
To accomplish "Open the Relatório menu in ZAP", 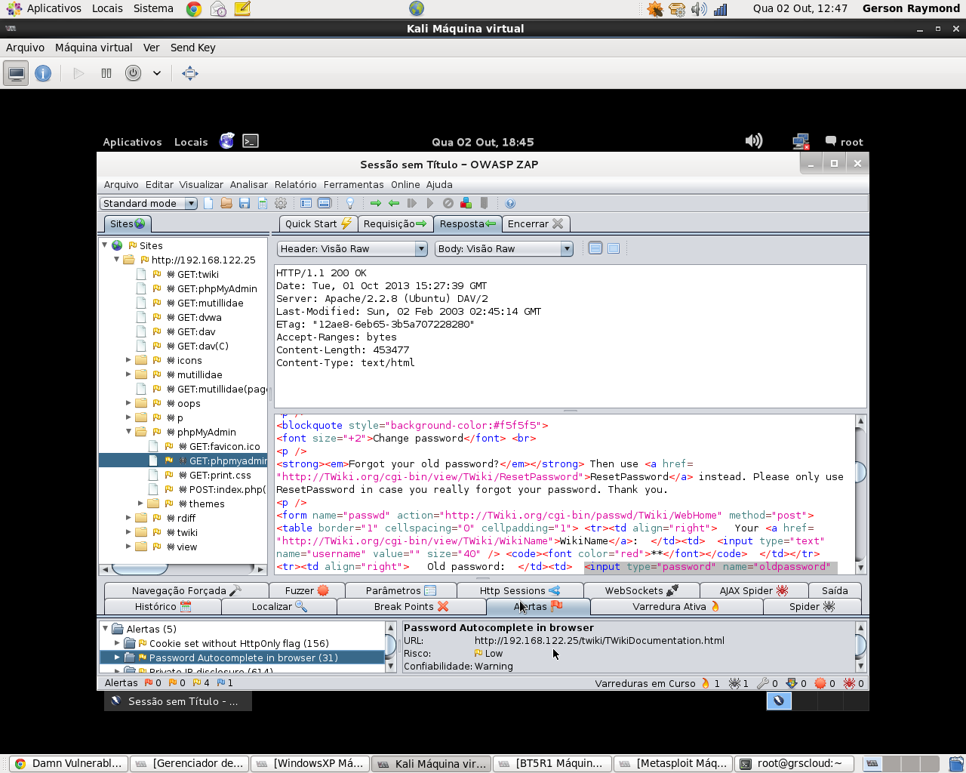I will coord(296,184).
